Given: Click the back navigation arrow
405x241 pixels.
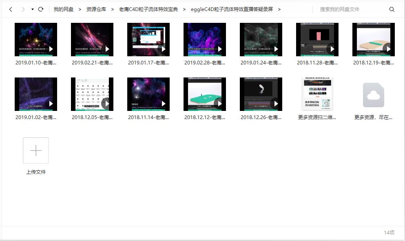Looking at the screenshot, I should coord(11,9).
